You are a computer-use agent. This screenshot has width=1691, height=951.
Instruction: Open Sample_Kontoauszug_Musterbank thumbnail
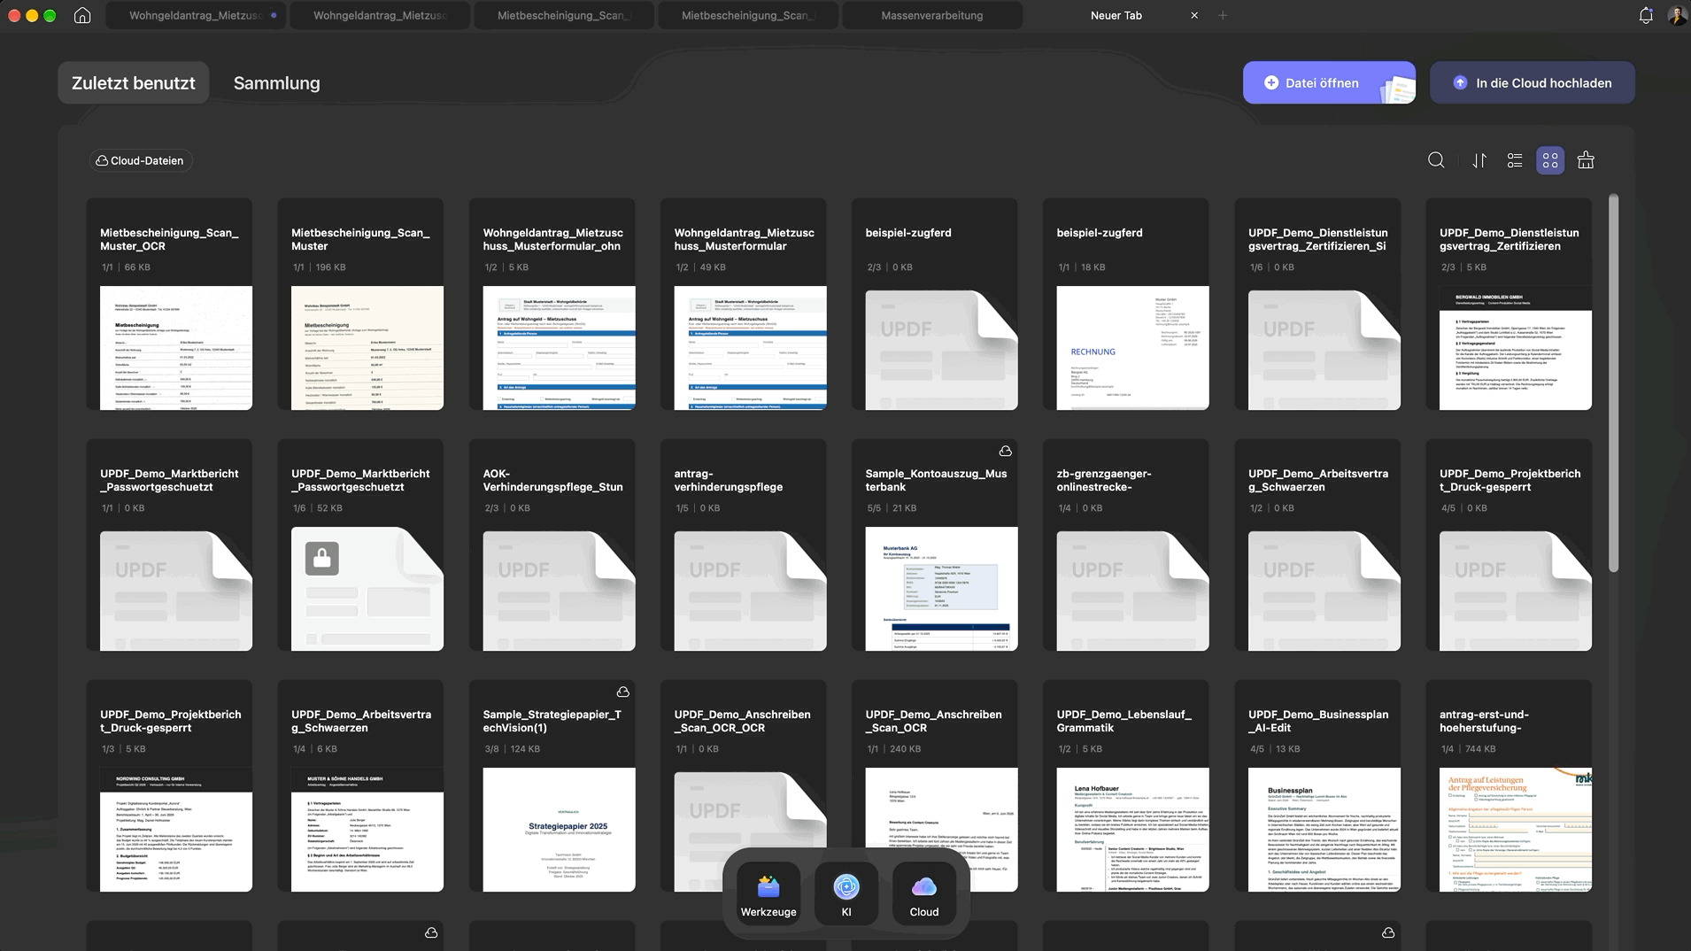(941, 589)
